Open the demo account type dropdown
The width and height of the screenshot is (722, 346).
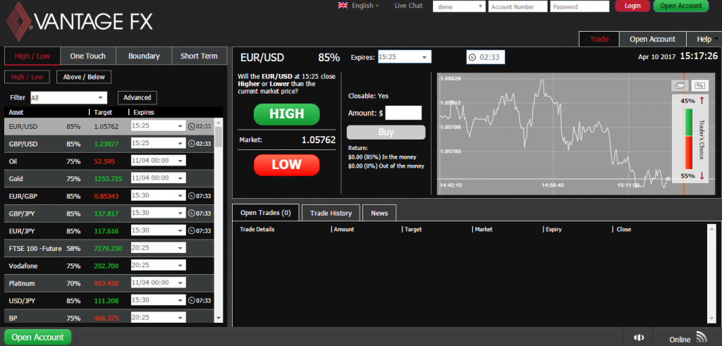coord(459,6)
